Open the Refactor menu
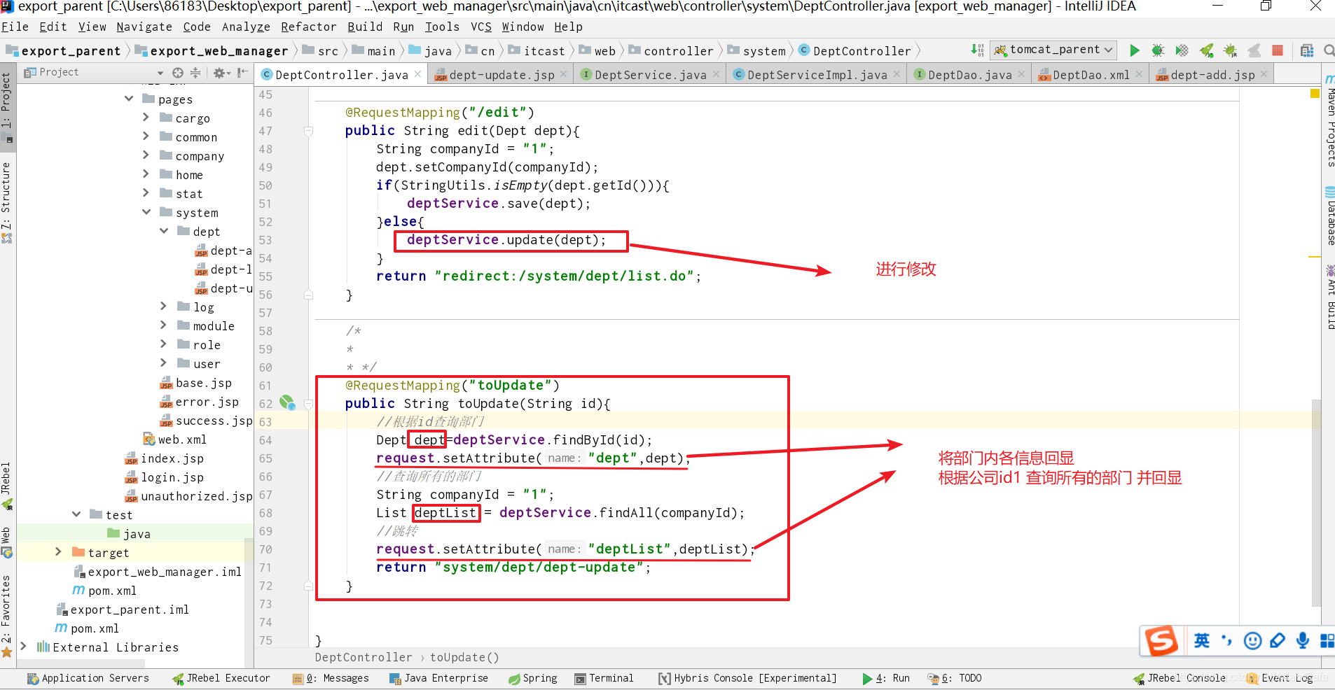This screenshot has height=690, width=1335. [308, 27]
